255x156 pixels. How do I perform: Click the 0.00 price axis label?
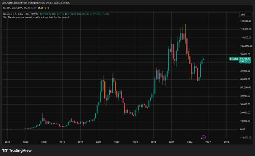pos(243,129)
